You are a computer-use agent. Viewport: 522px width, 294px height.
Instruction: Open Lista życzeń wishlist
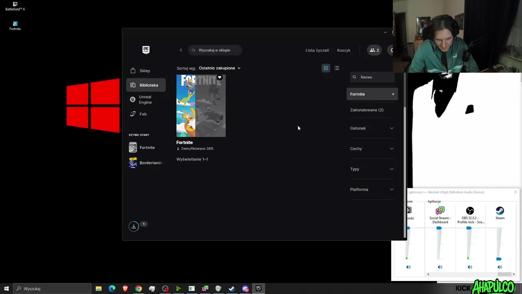coord(317,50)
